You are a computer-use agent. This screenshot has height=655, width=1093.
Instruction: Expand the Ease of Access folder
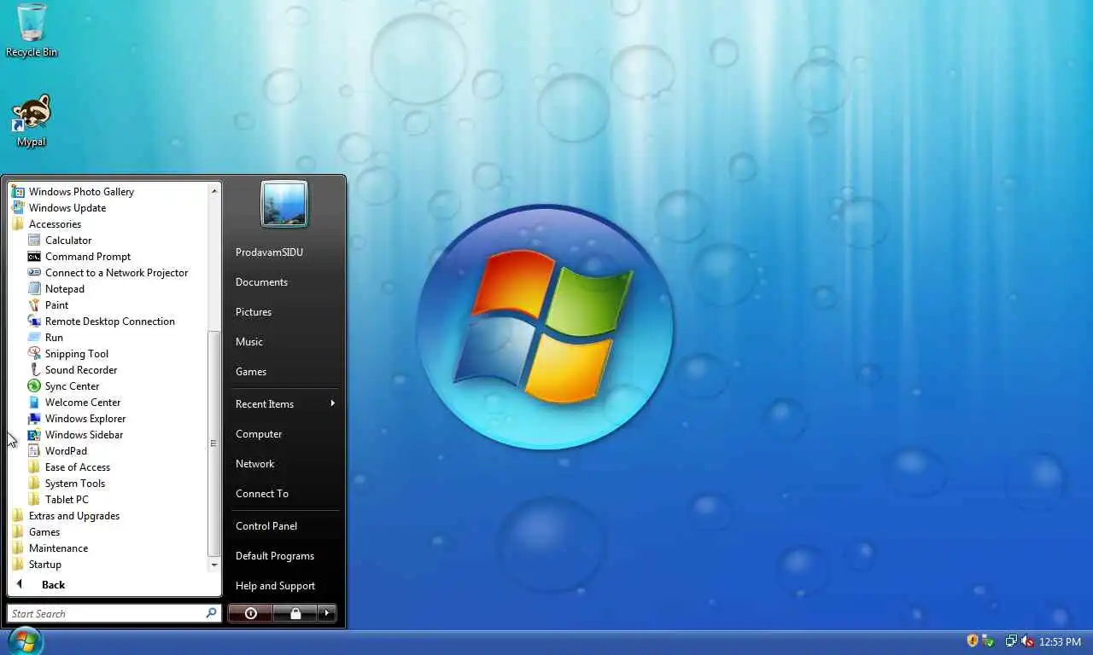(69, 467)
